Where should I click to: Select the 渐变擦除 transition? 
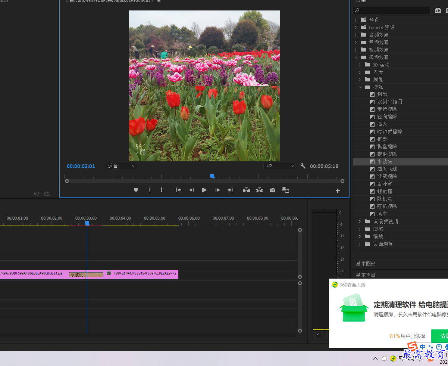[387, 177]
